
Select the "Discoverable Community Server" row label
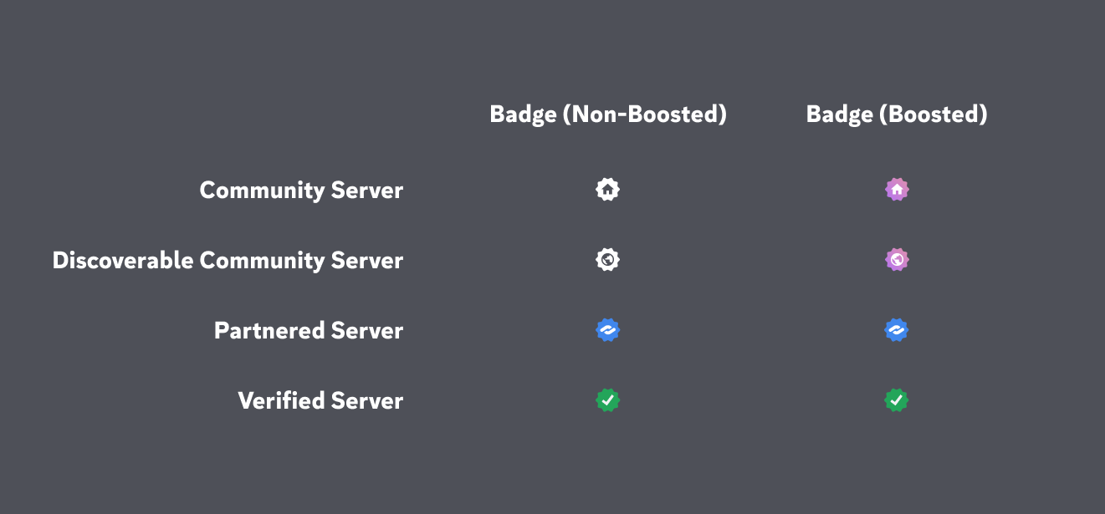coord(228,261)
